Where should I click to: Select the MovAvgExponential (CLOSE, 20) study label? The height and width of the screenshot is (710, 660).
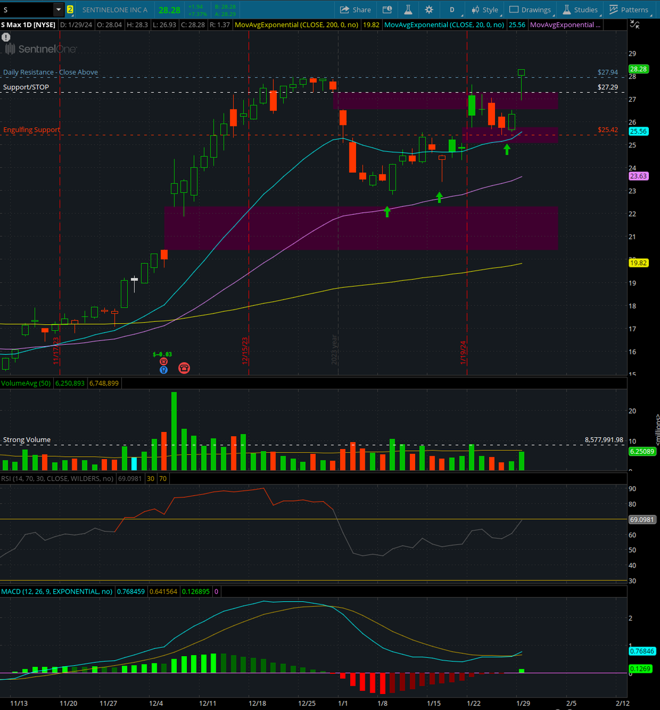click(x=445, y=25)
